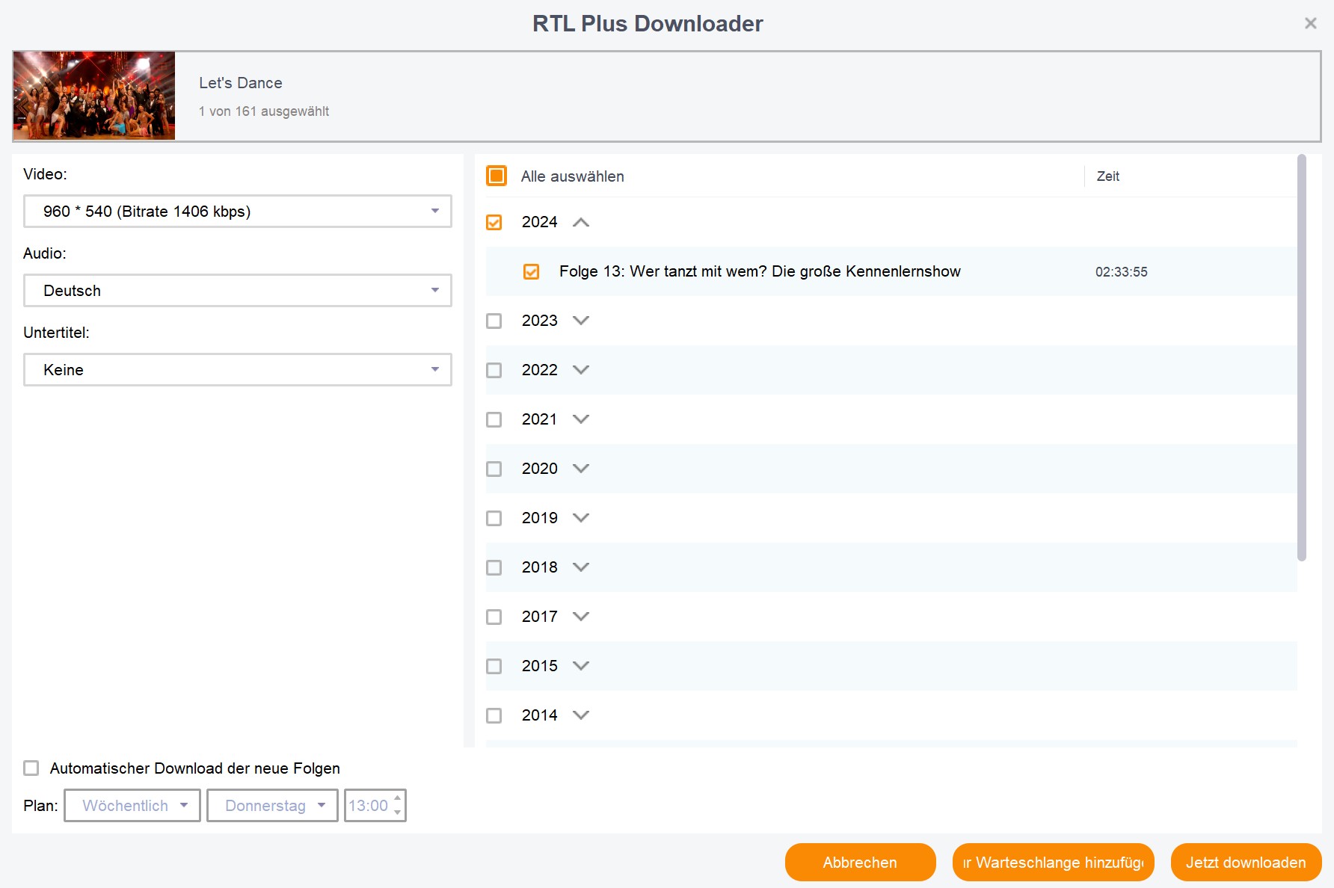The width and height of the screenshot is (1334, 888).
Task: Expand the 2017 season list
Action: (x=581, y=617)
